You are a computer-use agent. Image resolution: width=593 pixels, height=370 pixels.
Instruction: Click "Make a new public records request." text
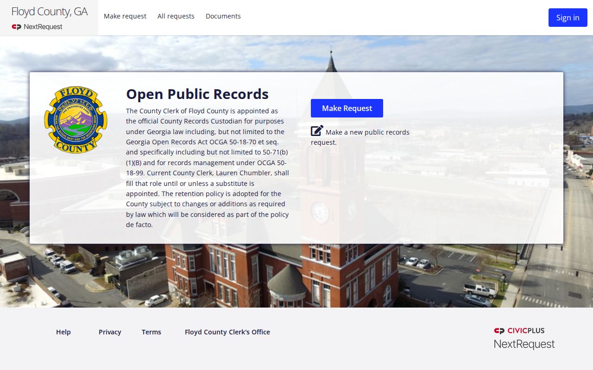[x=360, y=137]
